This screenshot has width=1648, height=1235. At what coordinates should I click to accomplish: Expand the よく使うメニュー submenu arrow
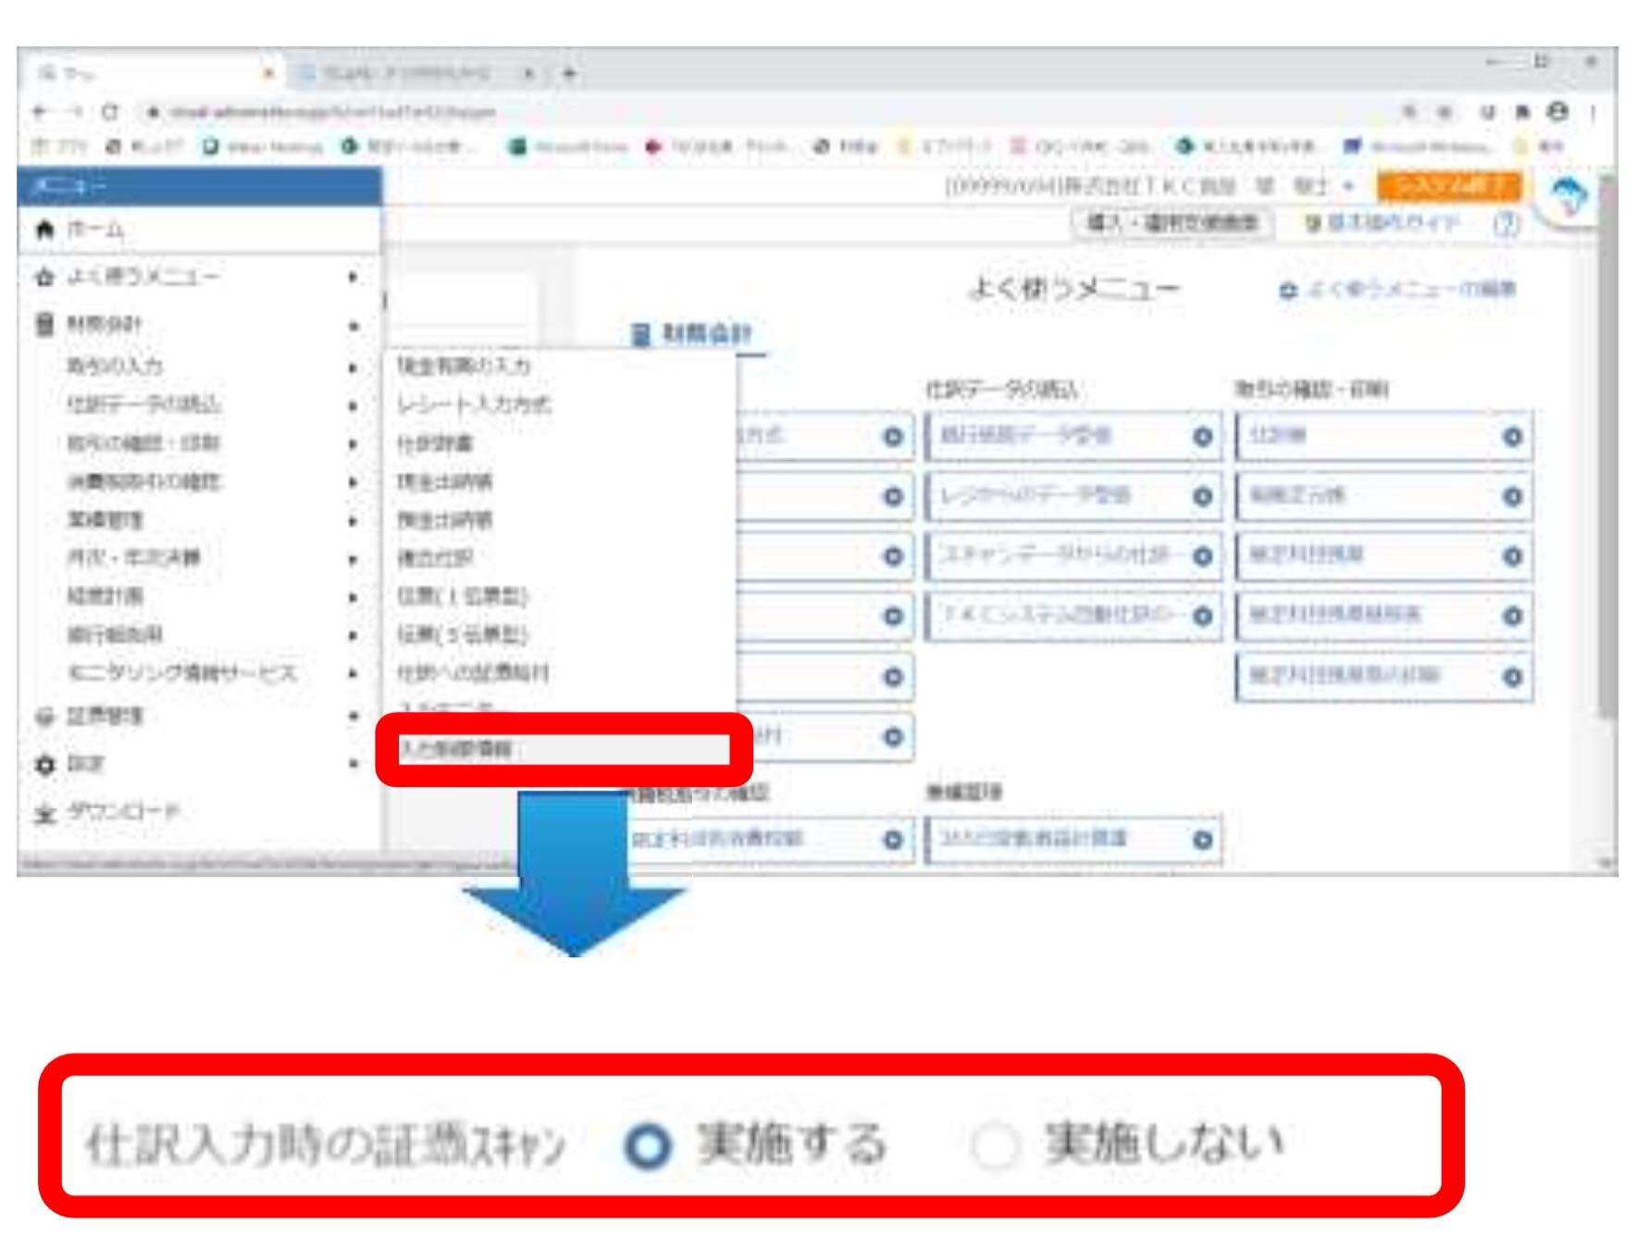pyautogui.click(x=353, y=277)
